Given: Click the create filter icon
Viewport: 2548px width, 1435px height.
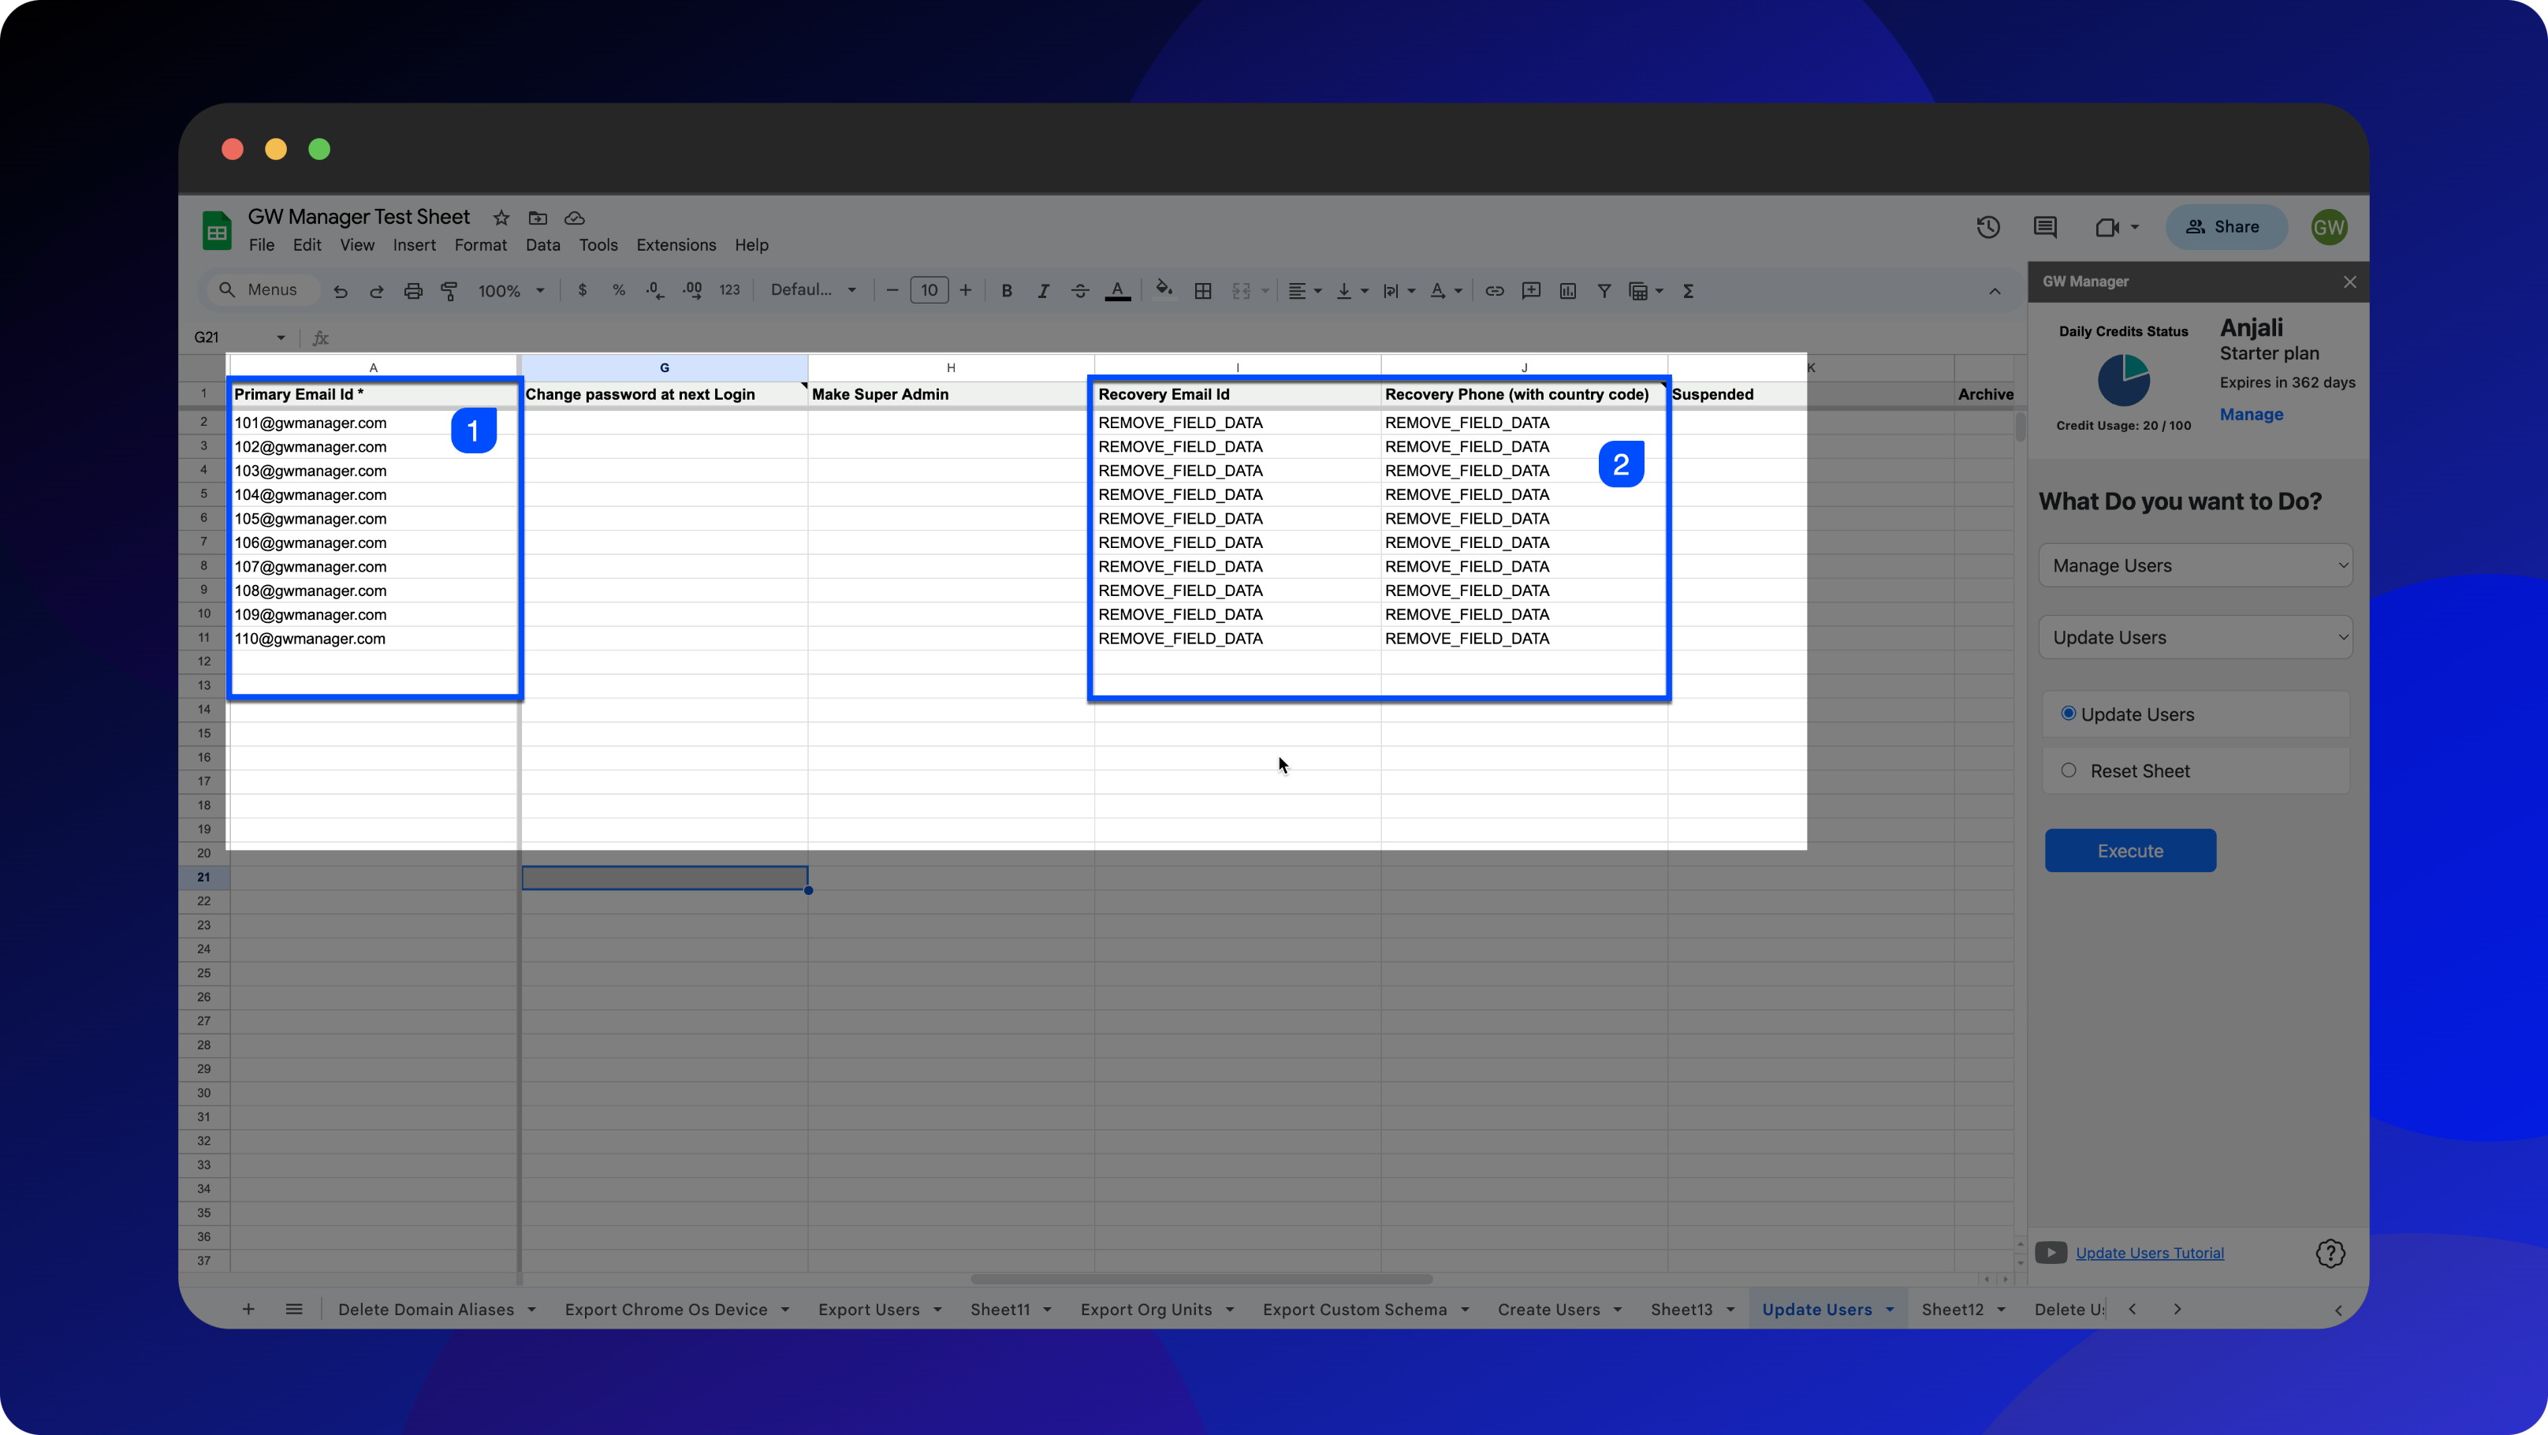Looking at the screenshot, I should click(1604, 291).
